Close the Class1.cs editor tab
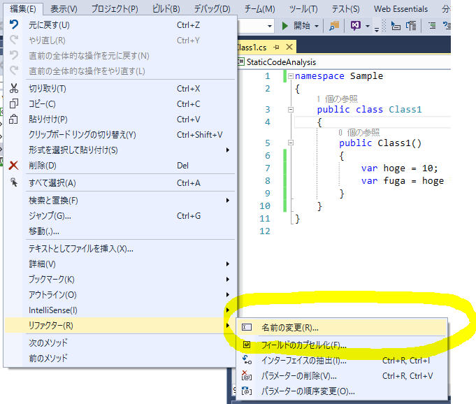The image size is (476, 404). 289,47
